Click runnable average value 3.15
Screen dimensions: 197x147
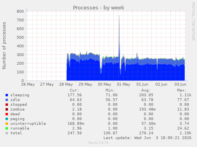point(149,128)
